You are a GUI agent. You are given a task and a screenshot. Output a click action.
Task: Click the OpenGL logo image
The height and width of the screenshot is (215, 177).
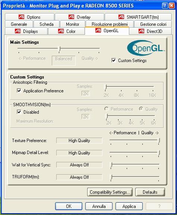[146, 48]
